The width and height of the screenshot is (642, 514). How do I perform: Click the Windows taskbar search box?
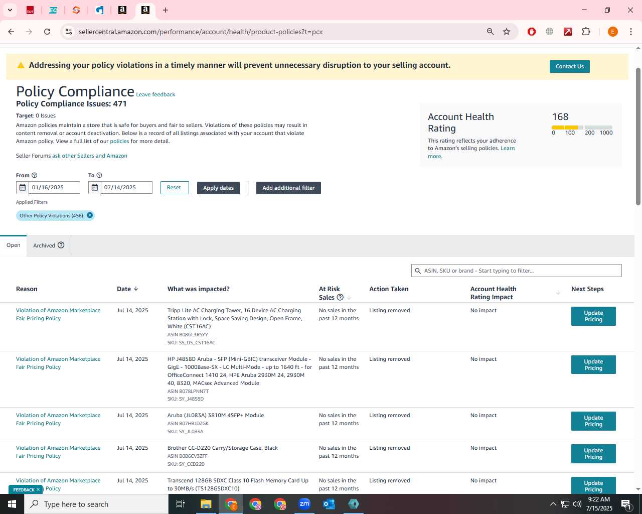(96, 504)
